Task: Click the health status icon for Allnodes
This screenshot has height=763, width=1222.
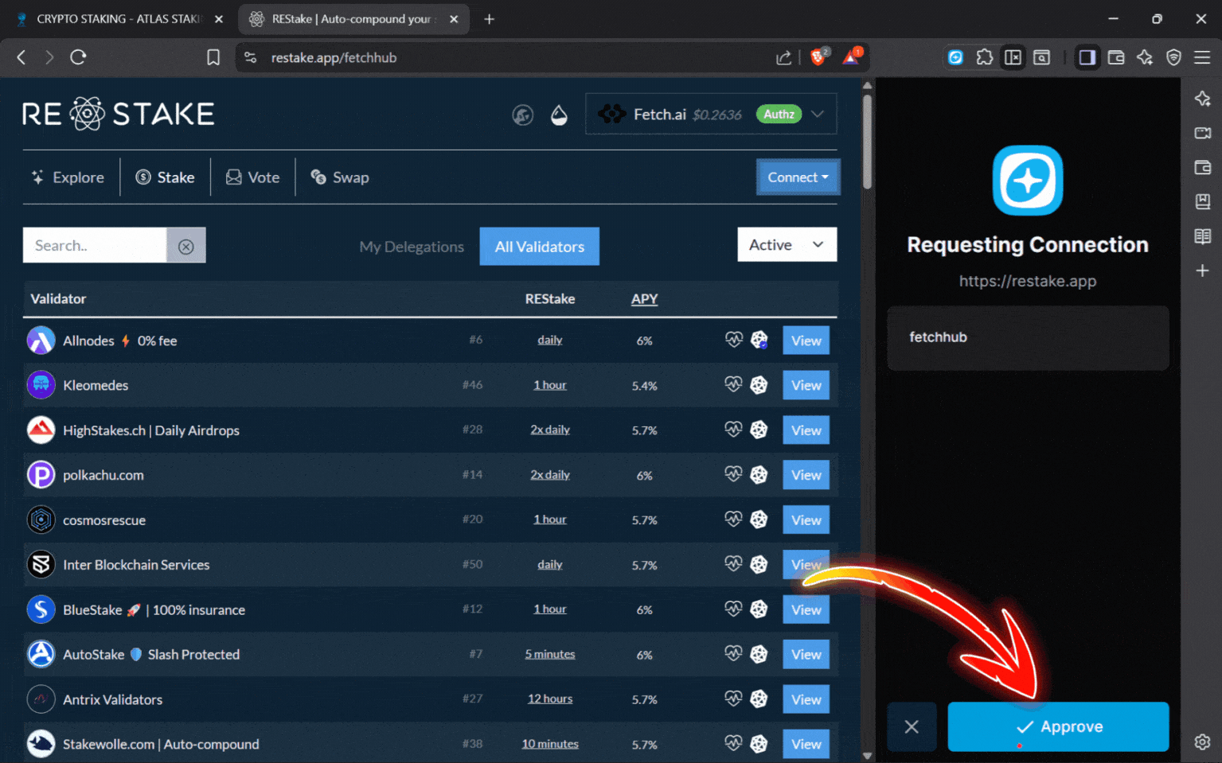Action: (x=733, y=339)
